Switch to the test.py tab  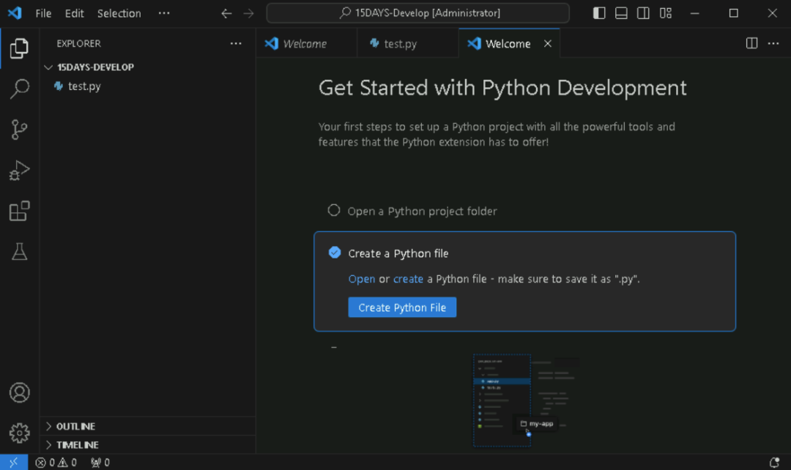[x=408, y=44]
